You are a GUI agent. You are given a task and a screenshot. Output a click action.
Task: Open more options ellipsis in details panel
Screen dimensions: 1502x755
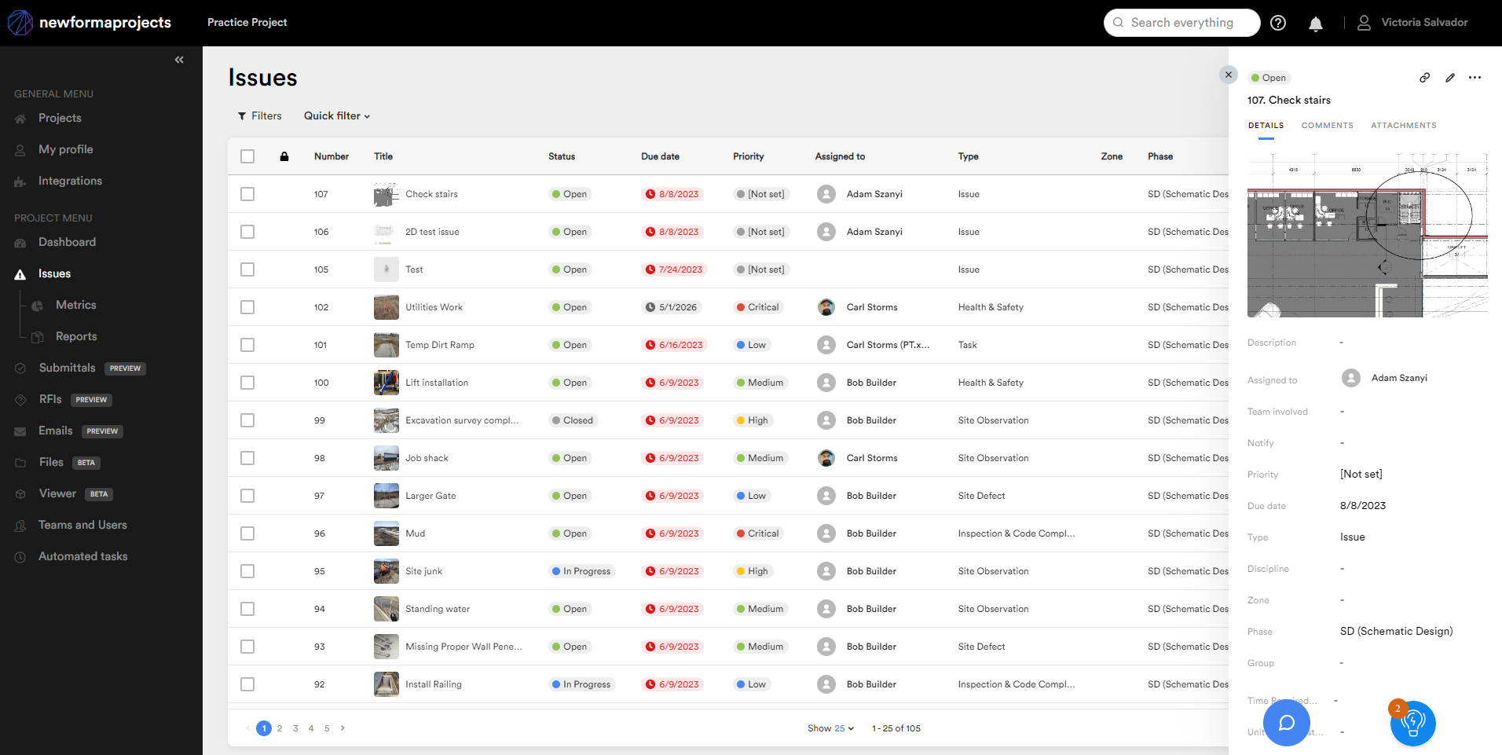point(1475,78)
